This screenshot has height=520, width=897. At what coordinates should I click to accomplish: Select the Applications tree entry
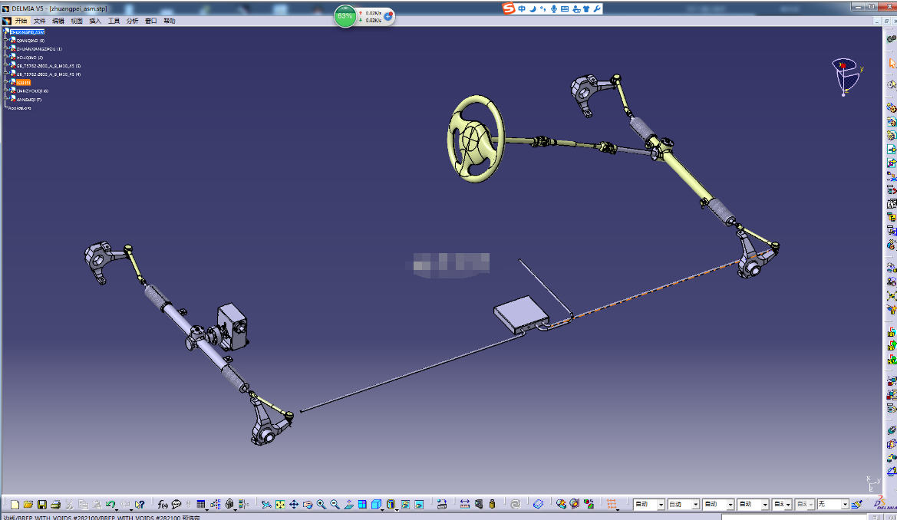19,108
